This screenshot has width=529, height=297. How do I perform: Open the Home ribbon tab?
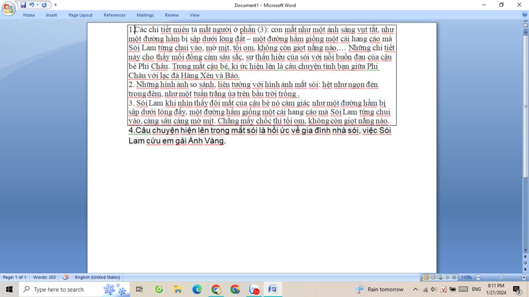coord(29,15)
